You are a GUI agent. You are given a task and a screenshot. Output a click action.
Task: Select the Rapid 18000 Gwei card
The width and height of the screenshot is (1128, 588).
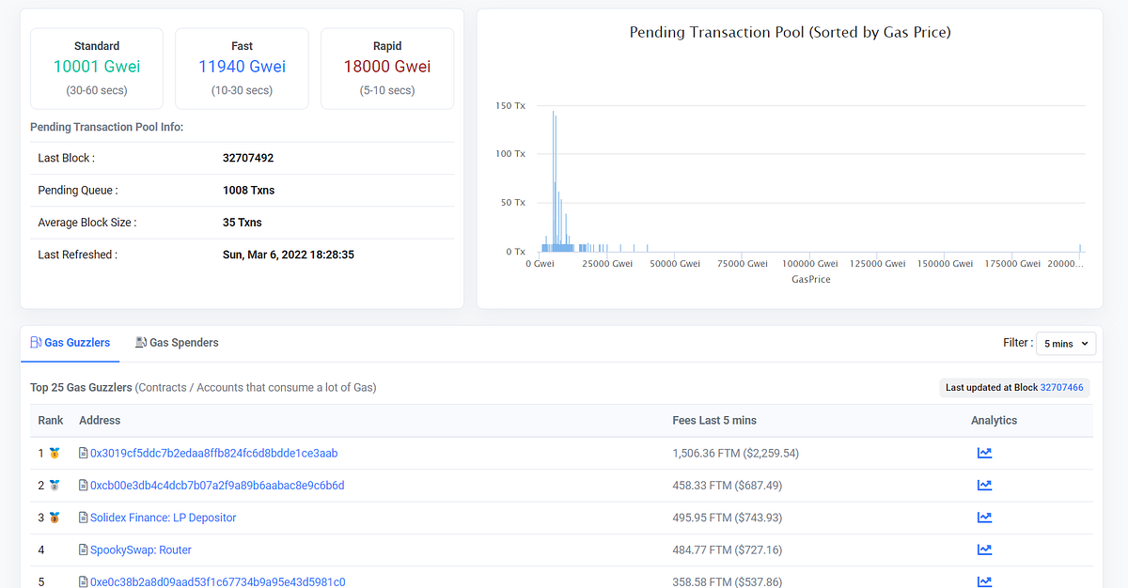387,69
